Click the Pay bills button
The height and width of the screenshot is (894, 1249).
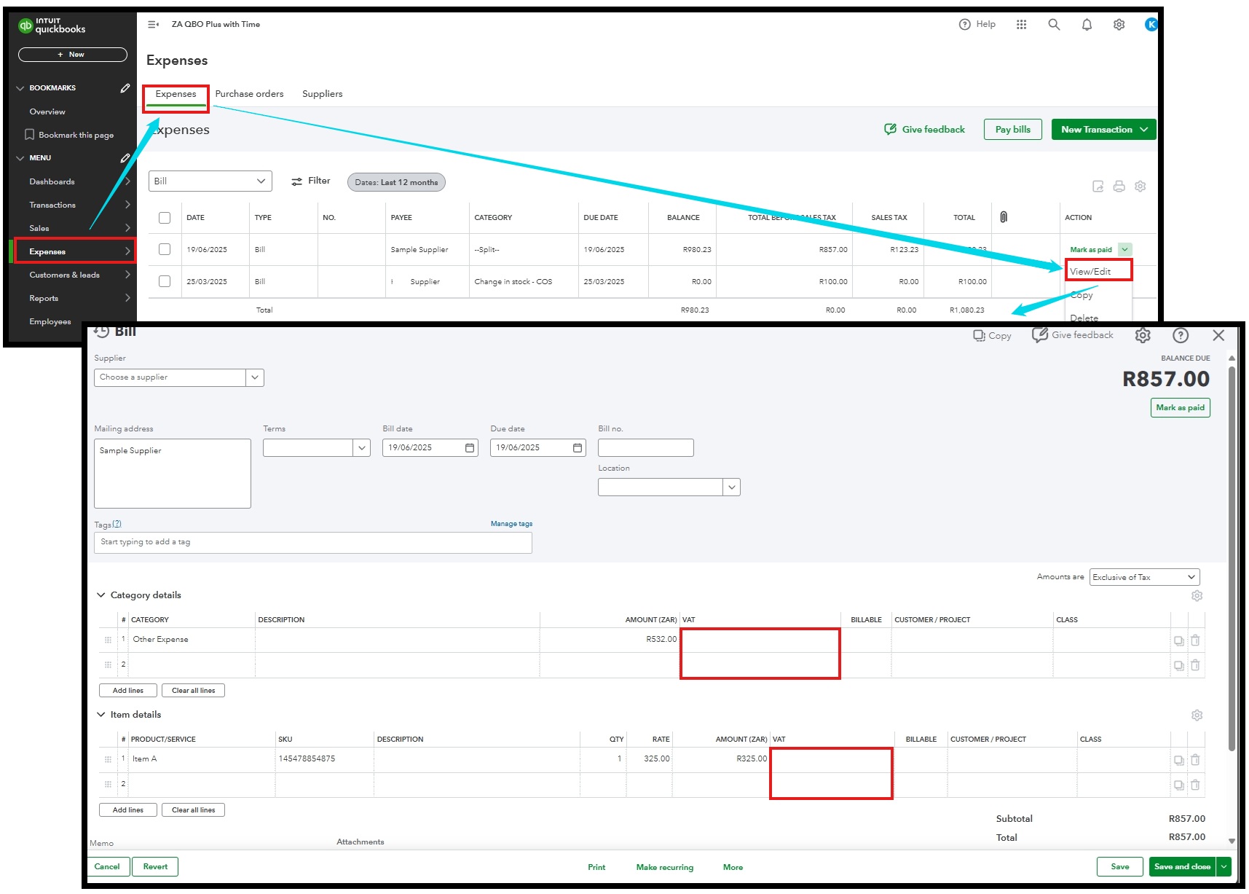[x=1012, y=129]
